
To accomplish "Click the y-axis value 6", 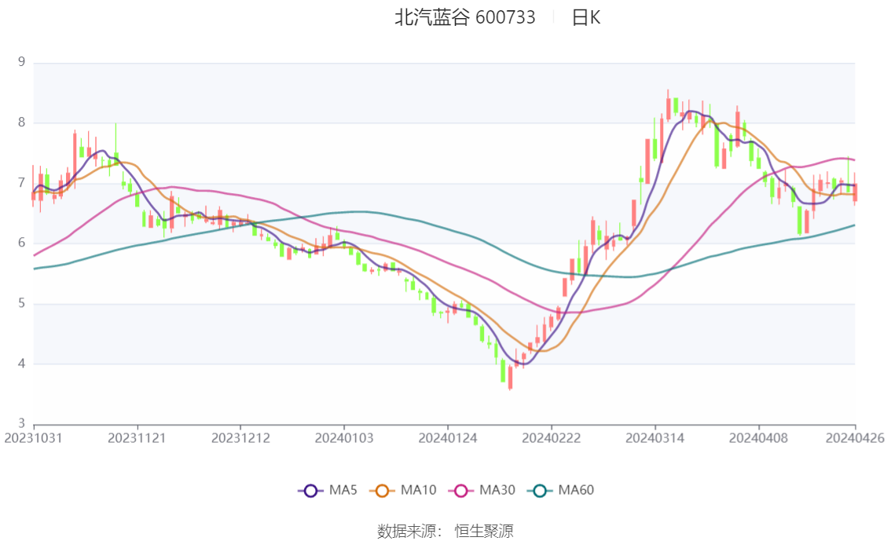I will coord(21,243).
